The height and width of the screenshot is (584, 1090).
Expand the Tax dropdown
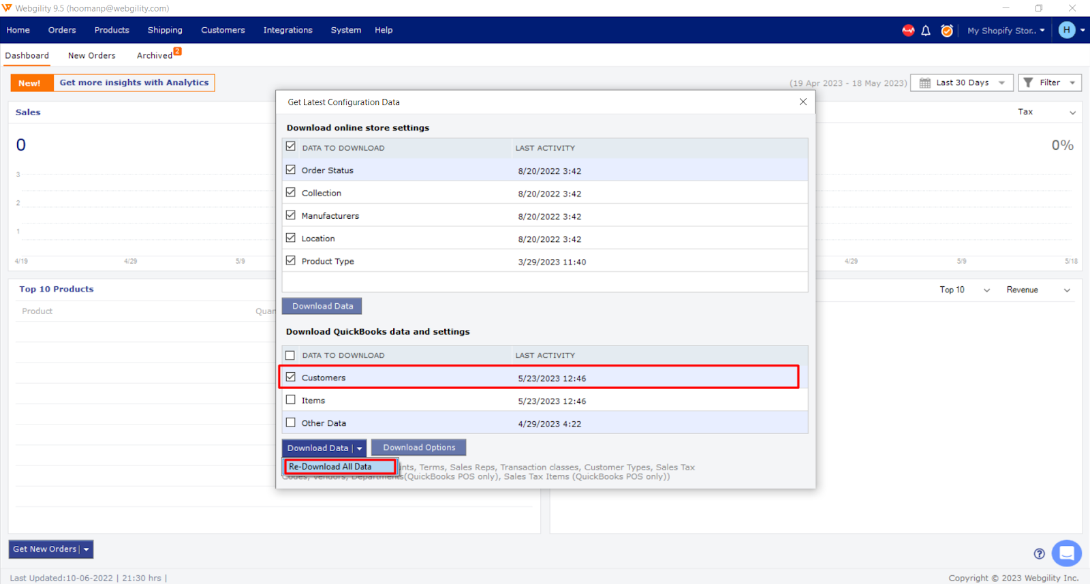1047,112
